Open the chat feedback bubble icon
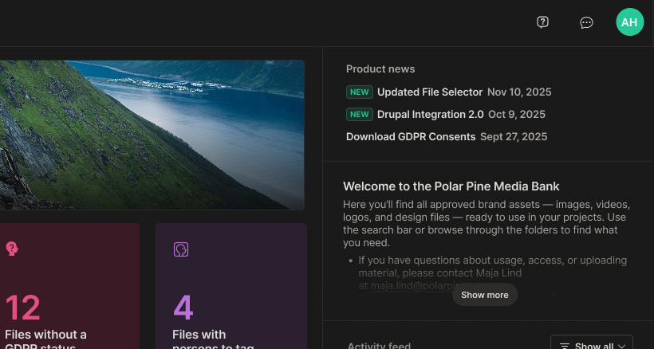Screen dimensions: 654x349 pyautogui.click(x=586, y=22)
